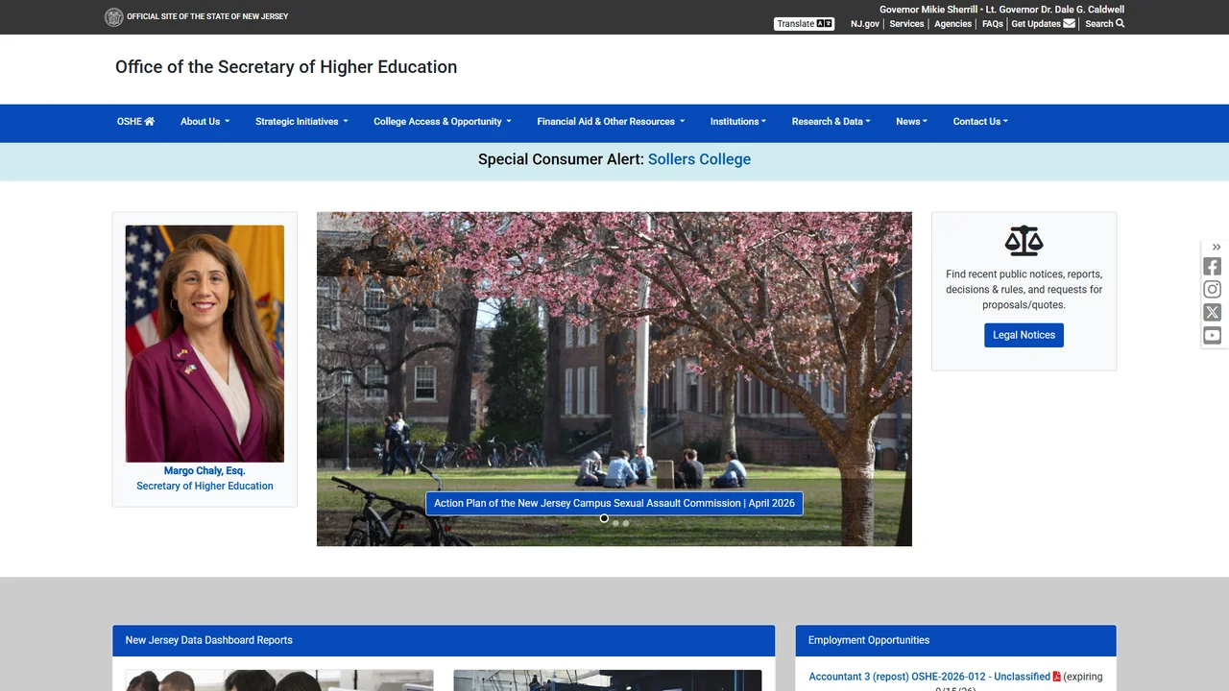Open the Accountant 3 OSHE-2026-012 job posting
Screen dimensions: 1229x691
click(929, 677)
